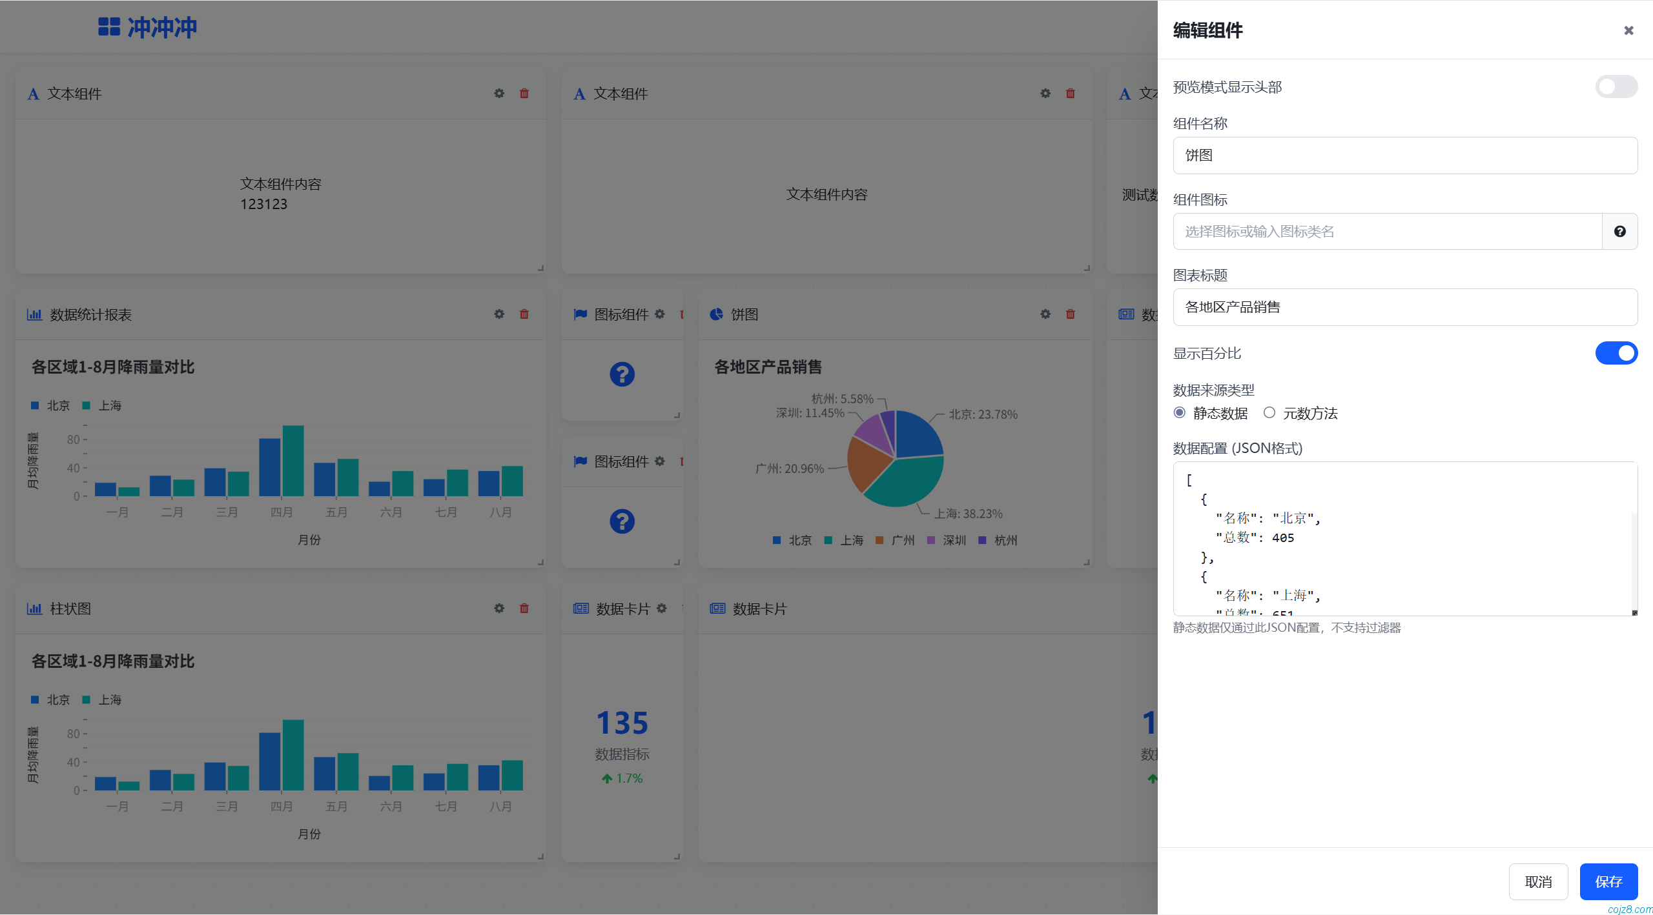Select the 静态数据 radio option
Image resolution: width=1653 pixels, height=915 pixels.
click(x=1180, y=412)
